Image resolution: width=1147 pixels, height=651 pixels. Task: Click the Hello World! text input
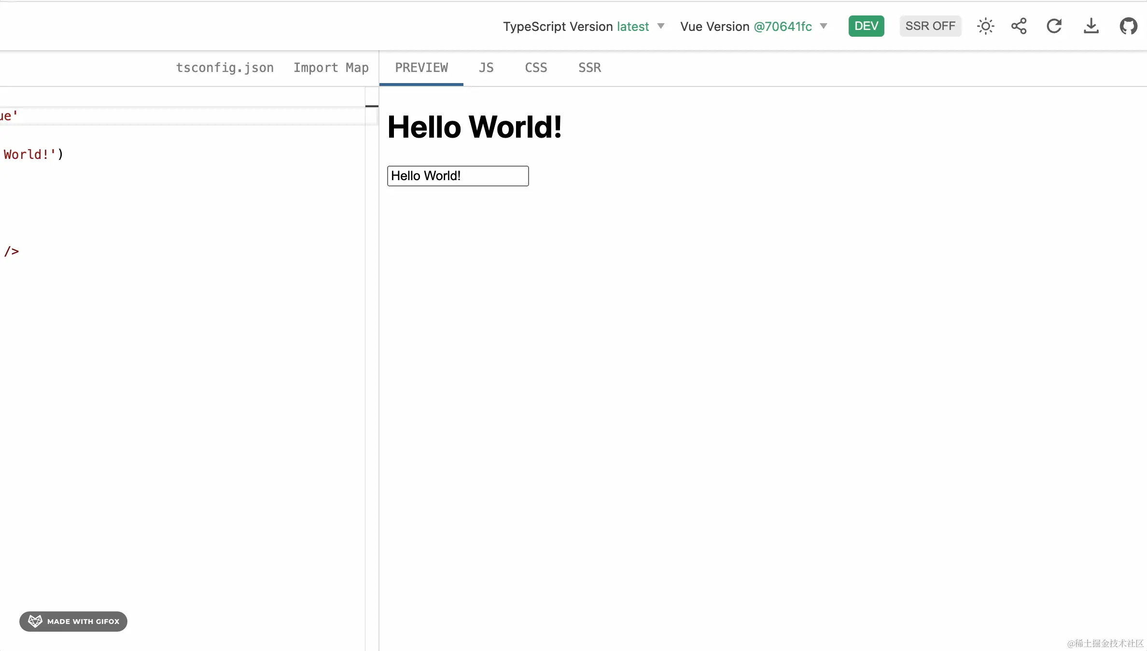458,176
